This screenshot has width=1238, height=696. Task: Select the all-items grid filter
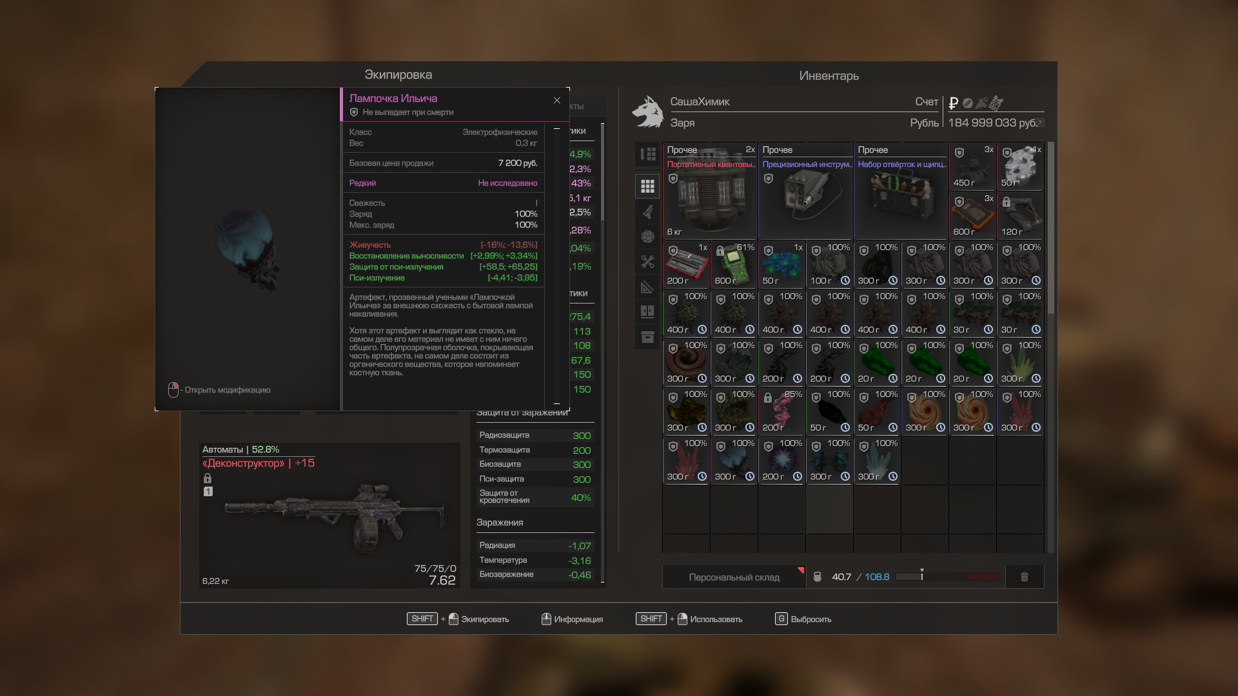coord(647,186)
